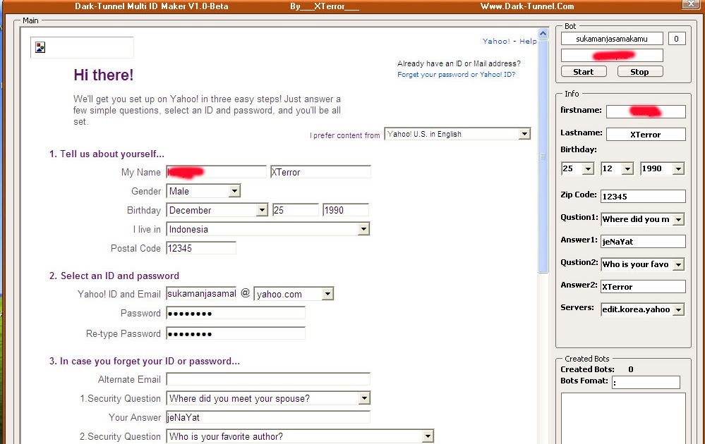Open the Help link
The image size is (705, 444).
pos(528,42)
